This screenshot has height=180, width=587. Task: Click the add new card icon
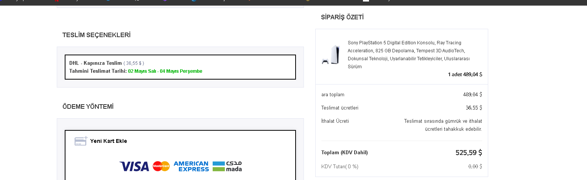pyautogui.click(x=81, y=141)
